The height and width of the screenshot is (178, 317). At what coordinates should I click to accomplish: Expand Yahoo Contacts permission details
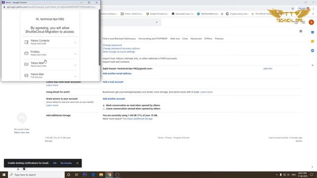[75, 43]
